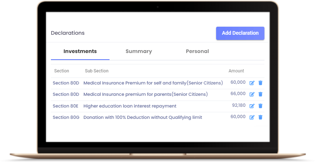Delete the Medical Insurance self and family row

pos(260,83)
